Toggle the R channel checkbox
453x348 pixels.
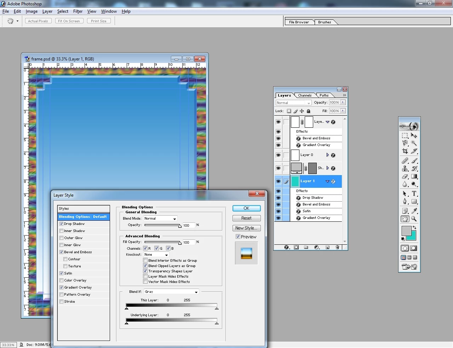(x=145, y=248)
